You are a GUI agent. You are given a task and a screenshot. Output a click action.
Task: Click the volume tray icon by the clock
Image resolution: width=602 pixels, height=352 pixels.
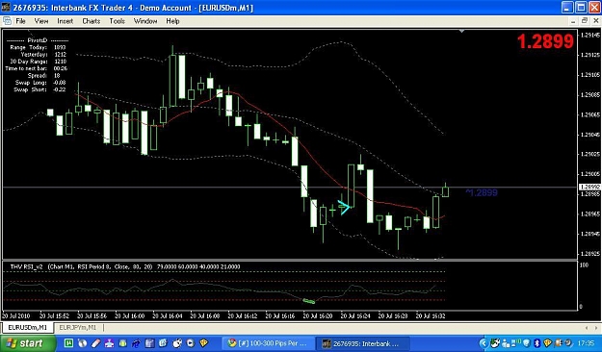click(x=568, y=343)
